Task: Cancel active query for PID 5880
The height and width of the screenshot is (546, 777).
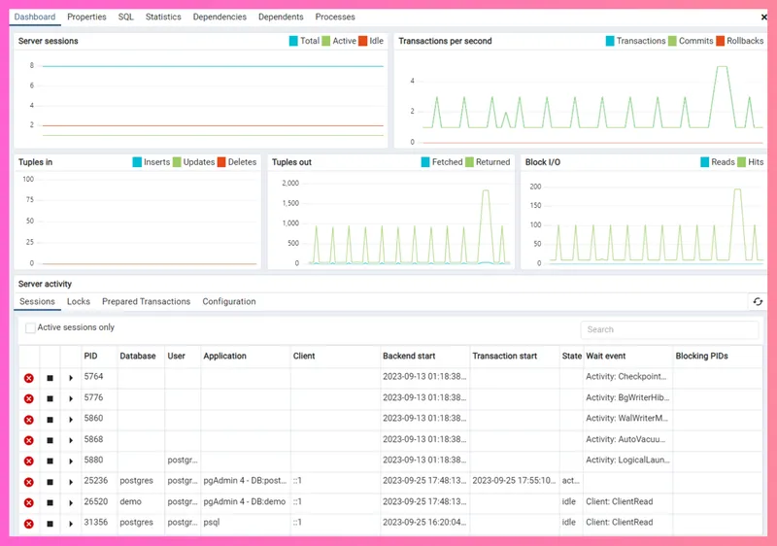Action: (x=51, y=461)
